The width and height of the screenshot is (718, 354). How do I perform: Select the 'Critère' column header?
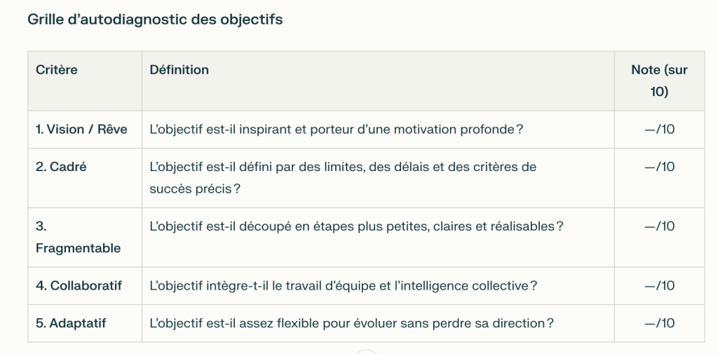pyautogui.click(x=85, y=81)
